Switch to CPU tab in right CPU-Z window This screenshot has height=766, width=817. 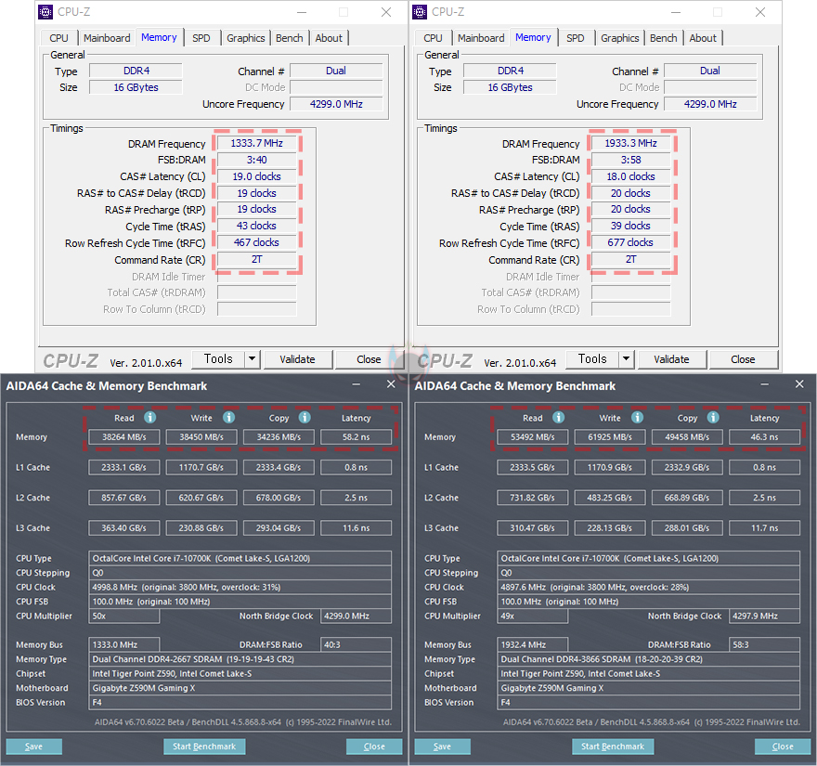click(x=433, y=38)
